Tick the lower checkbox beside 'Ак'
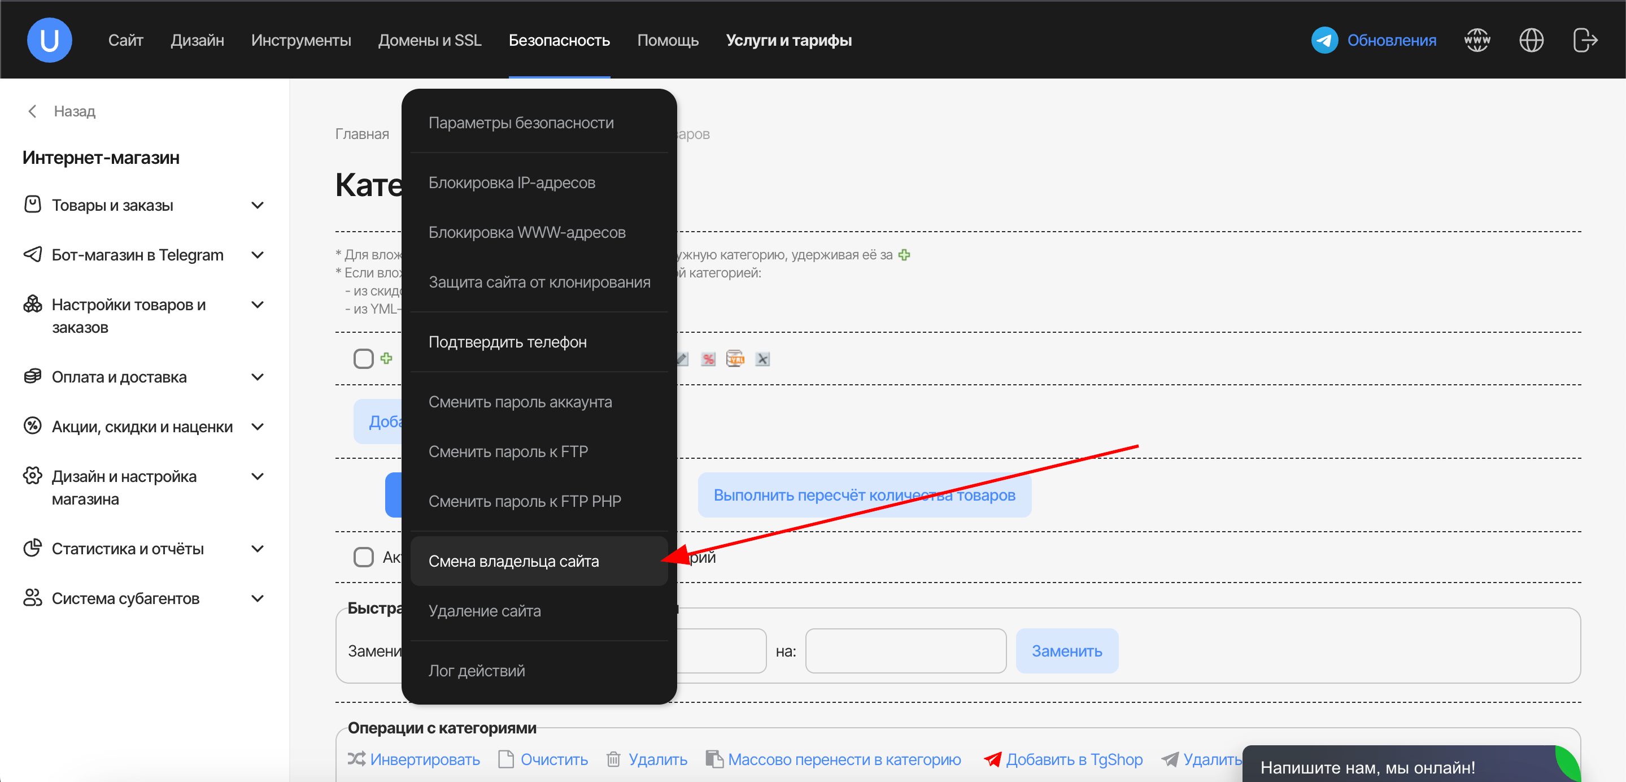 (x=364, y=557)
